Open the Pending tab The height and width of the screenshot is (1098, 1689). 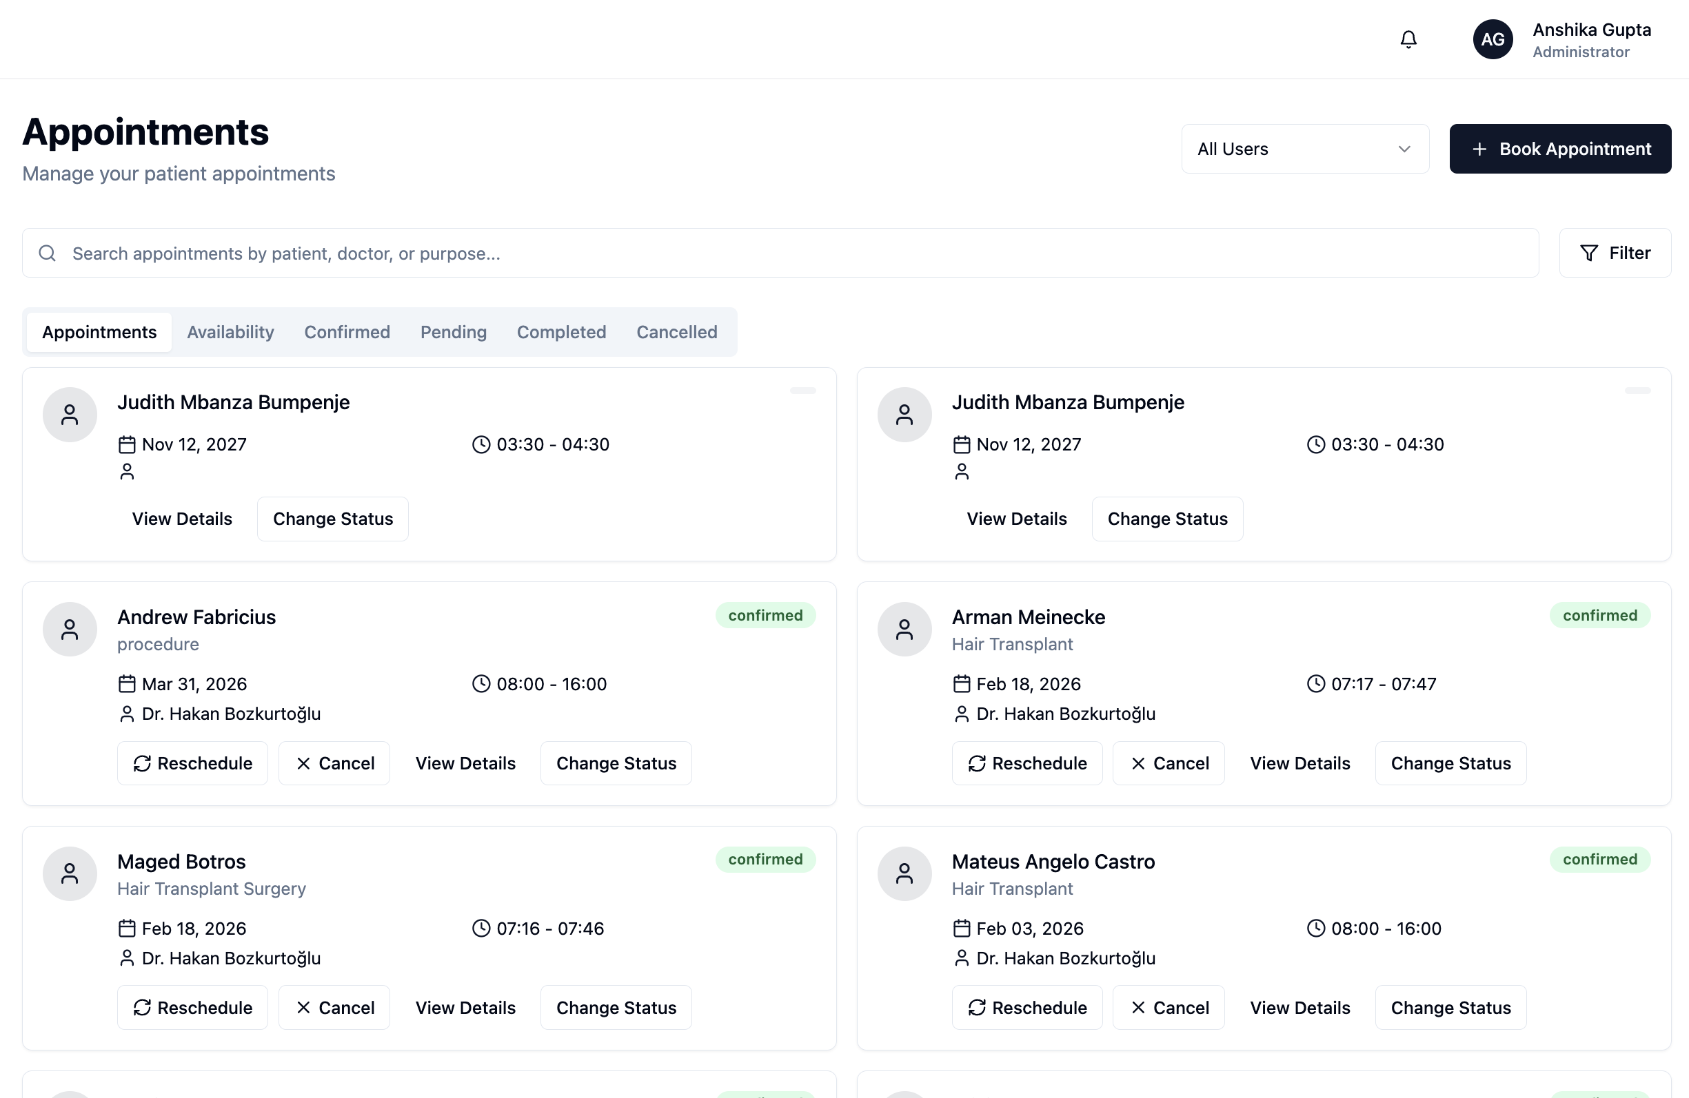454,332
